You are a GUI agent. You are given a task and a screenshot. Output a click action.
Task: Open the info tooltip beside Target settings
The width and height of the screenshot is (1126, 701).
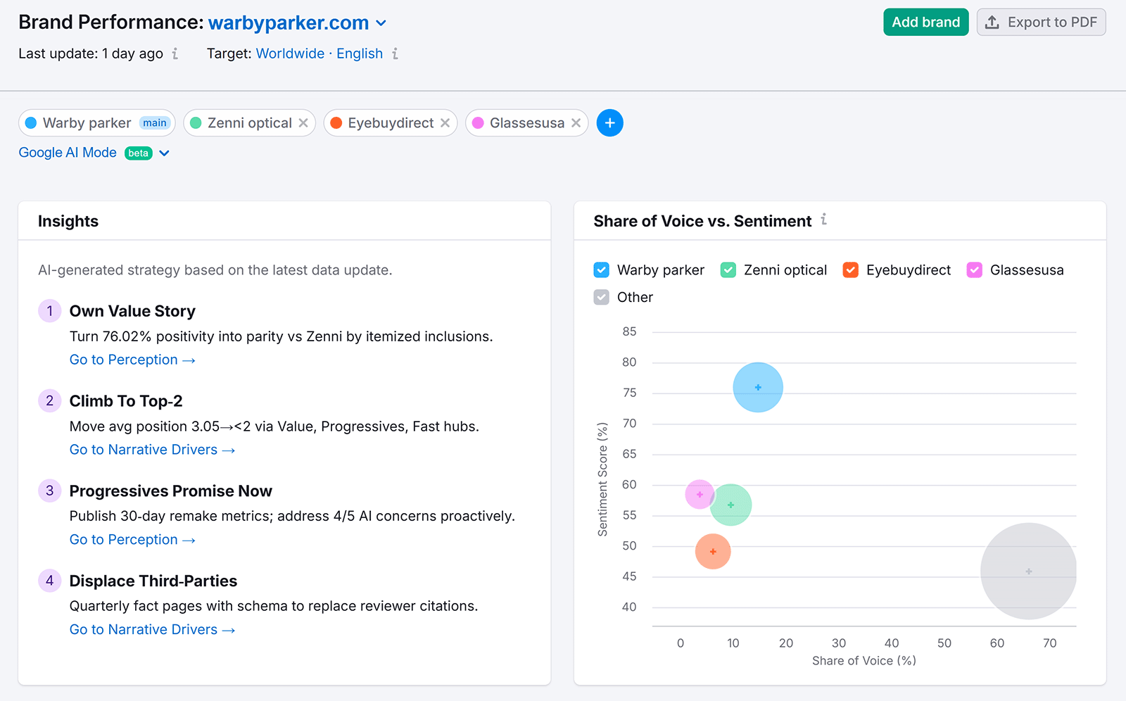[x=396, y=53]
